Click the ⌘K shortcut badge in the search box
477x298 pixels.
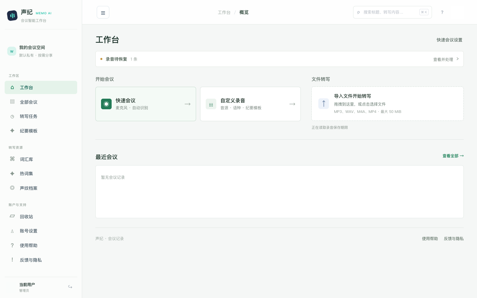(424, 12)
